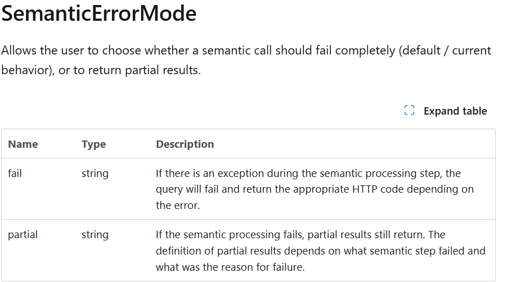The width and height of the screenshot is (516, 282).
Task: Click 'behavior), or to return partial results' line
Action: point(101,70)
